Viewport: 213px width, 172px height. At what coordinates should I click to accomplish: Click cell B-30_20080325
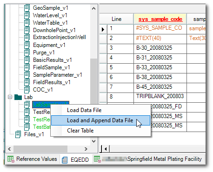(160, 49)
